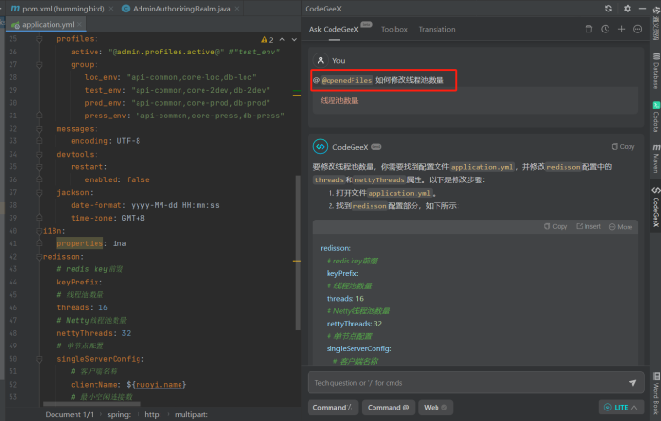Select the Ask CodeGeeX tab
The image size is (661, 421).
(334, 29)
